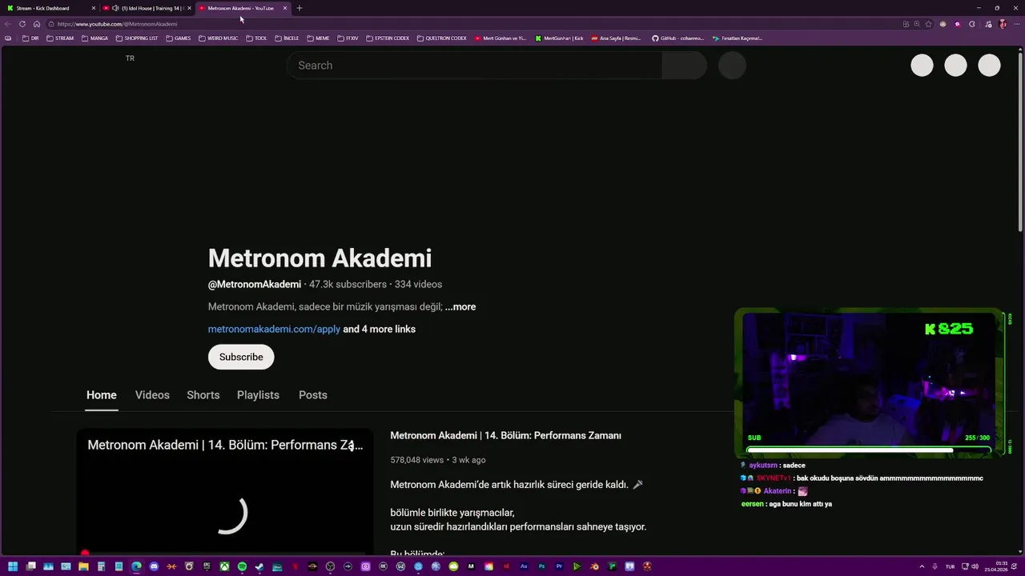The height and width of the screenshot is (576, 1025).
Task: Click the @MetronomAkademi handle
Action: point(255,284)
